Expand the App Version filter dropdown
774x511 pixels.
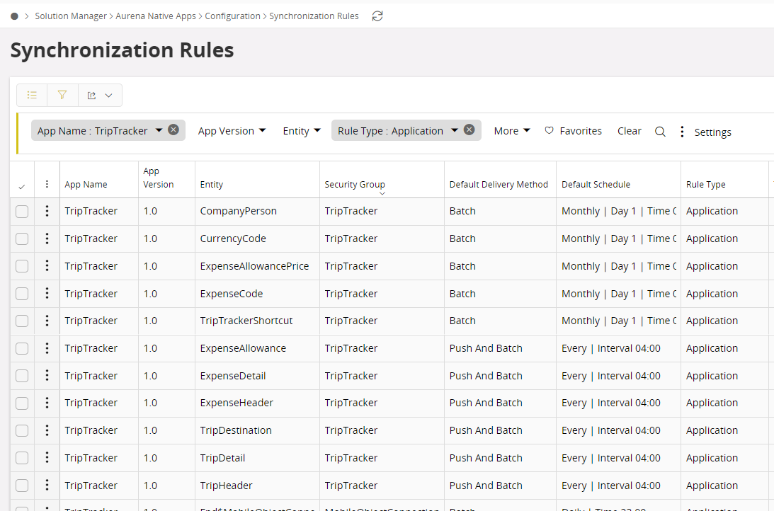[232, 131]
